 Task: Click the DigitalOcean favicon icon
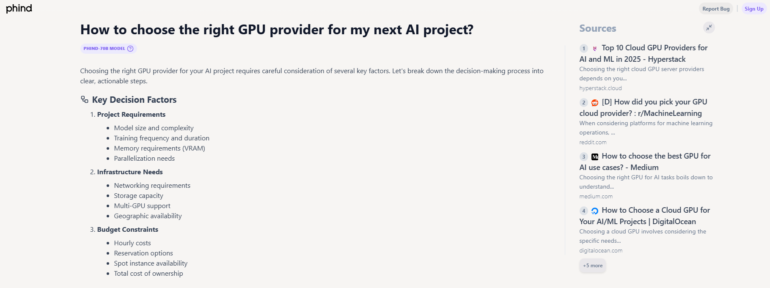(x=595, y=211)
